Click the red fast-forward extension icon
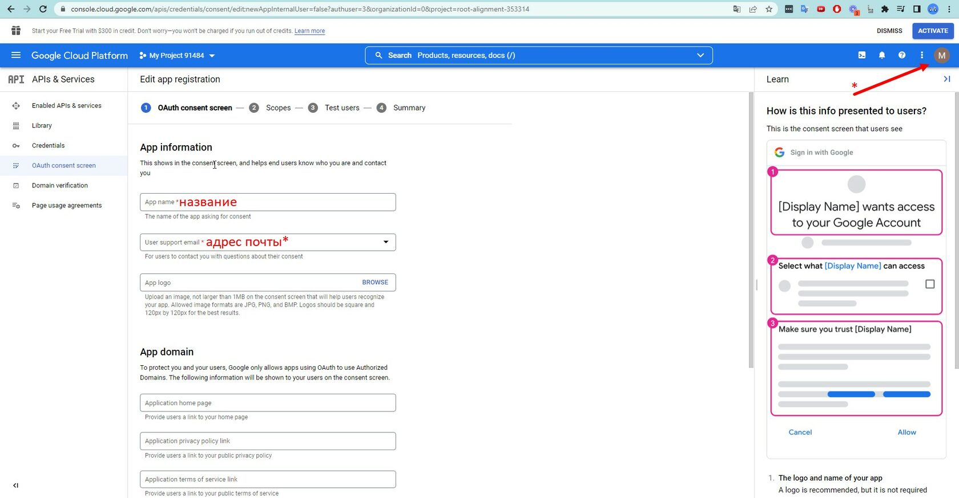The width and height of the screenshot is (959, 498). 821,9
